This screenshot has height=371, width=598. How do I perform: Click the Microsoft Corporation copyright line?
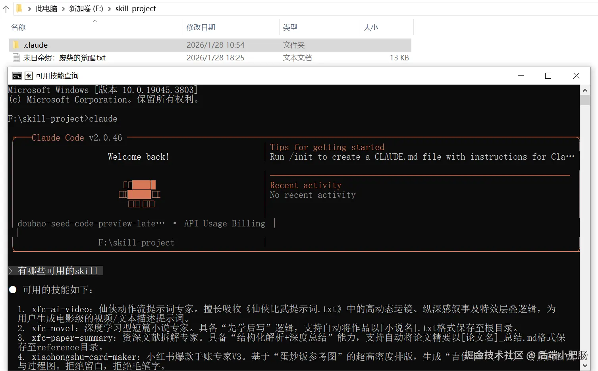pyautogui.click(x=104, y=99)
